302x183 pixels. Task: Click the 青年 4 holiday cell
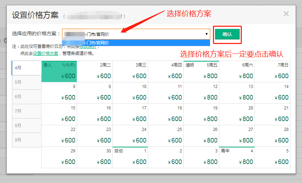237,157
